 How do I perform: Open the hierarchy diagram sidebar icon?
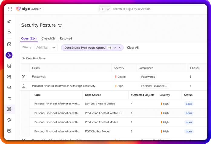[9, 109]
